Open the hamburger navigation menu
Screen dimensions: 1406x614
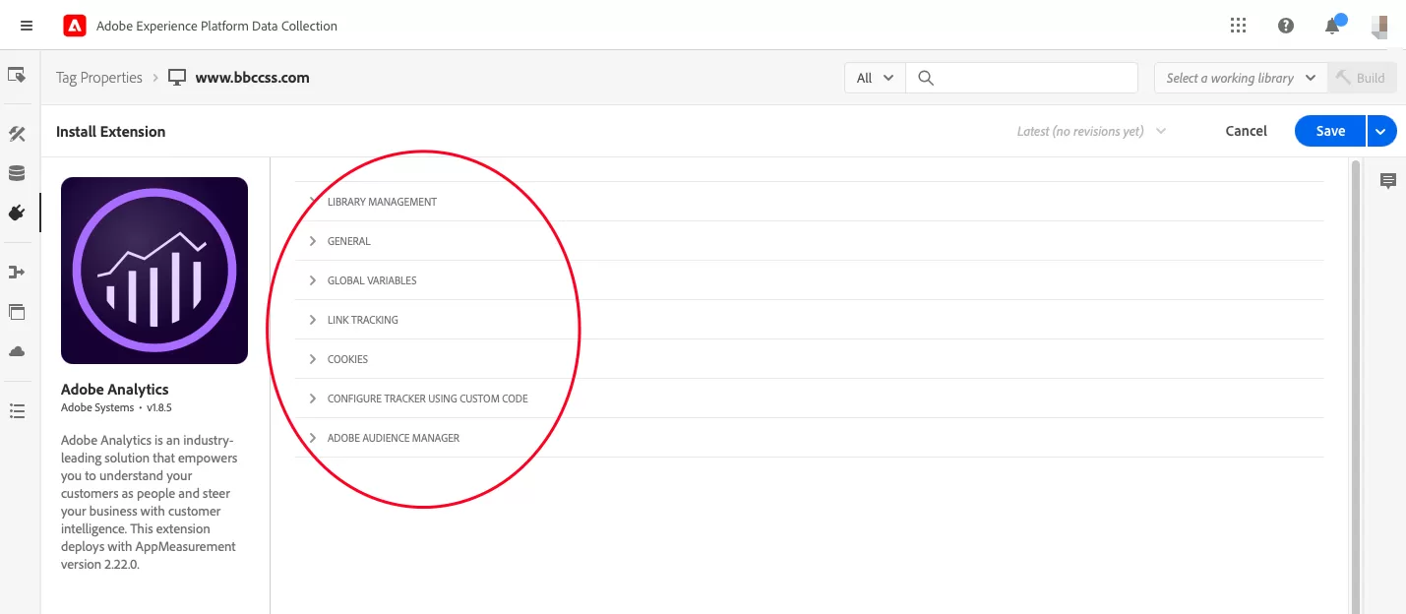click(27, 26)
